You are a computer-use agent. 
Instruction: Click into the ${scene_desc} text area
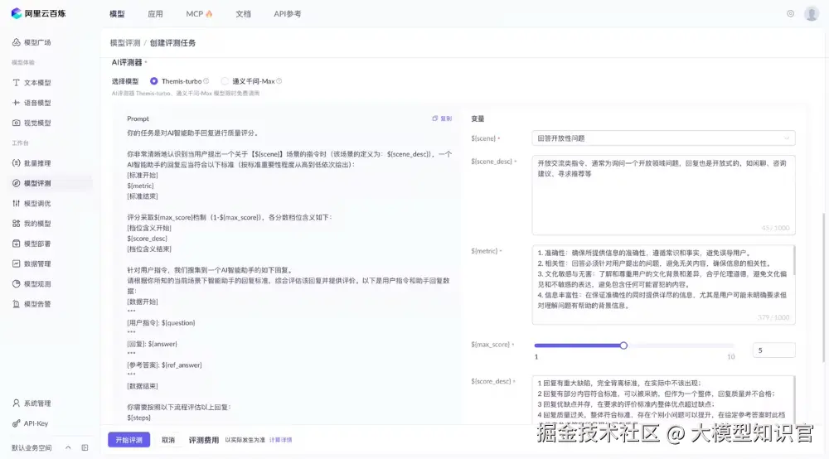663,195
